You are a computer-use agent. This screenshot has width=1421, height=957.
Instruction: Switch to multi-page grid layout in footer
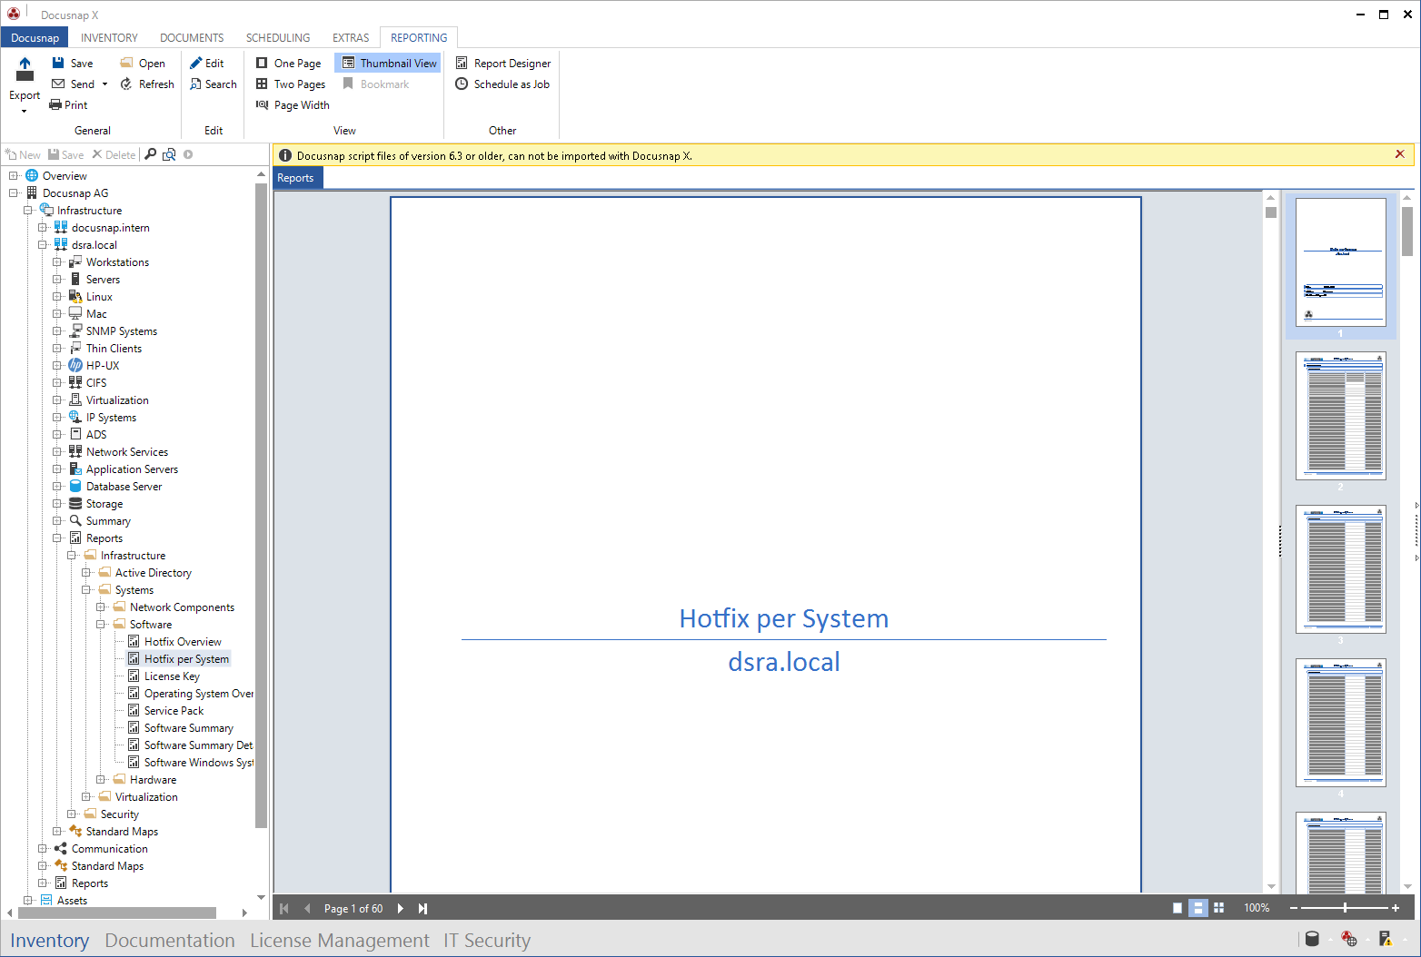[1219, 908]
